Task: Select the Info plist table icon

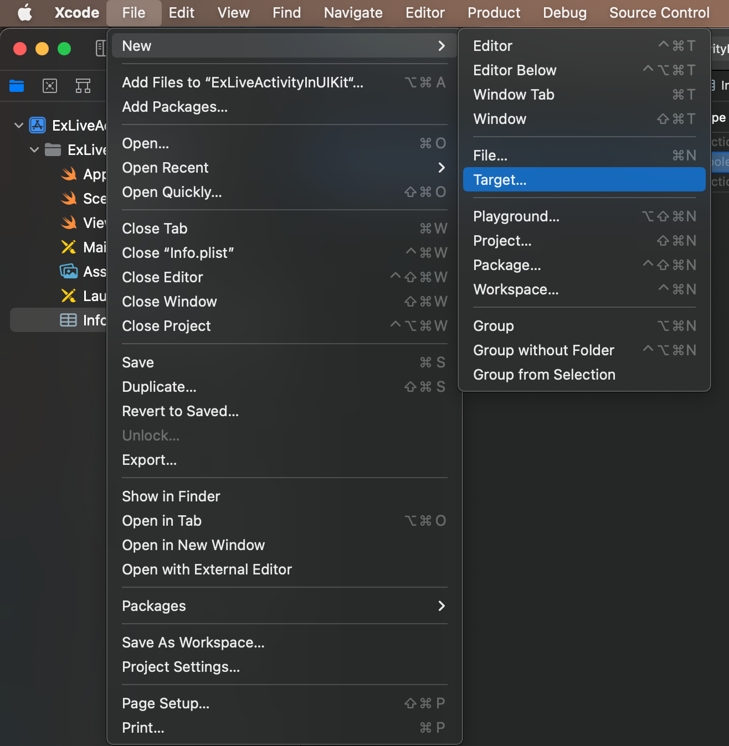Action: click(x=68, y=320)
